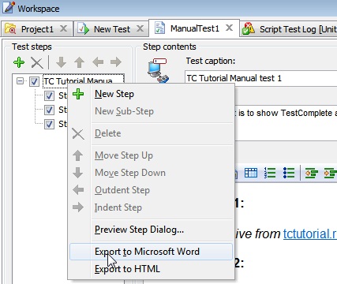Click the move up arrow in Test steps toolbar
The image size is (337, 284).
pos(79,62)
